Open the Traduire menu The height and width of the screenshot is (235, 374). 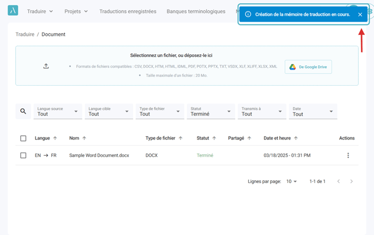(40, 11)
